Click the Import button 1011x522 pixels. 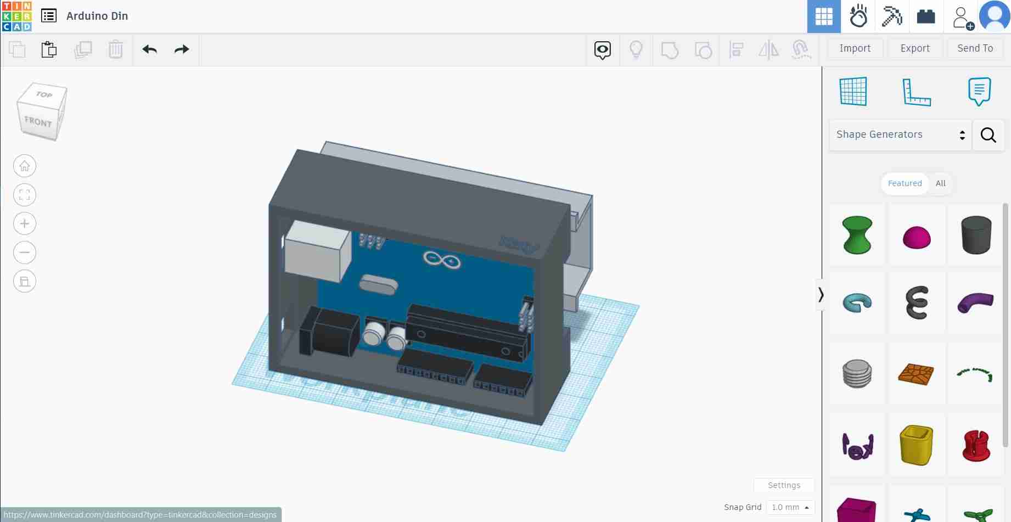click(855, 48)
